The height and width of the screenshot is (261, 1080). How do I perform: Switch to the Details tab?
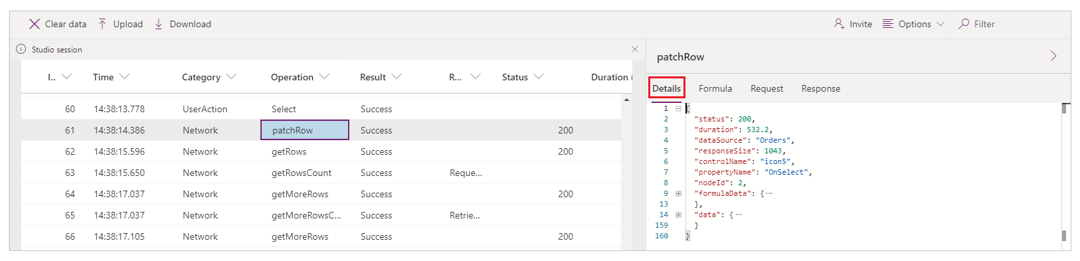click(667, 88)
